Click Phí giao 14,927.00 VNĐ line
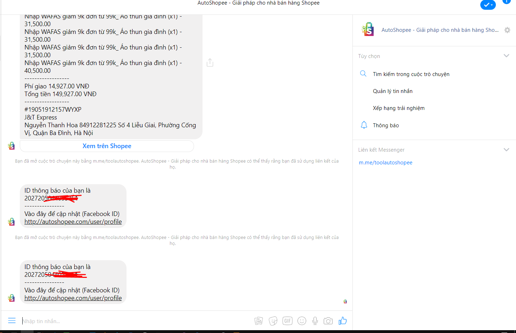The height and width of the screenshot is (333, 516). pos(57,86)
